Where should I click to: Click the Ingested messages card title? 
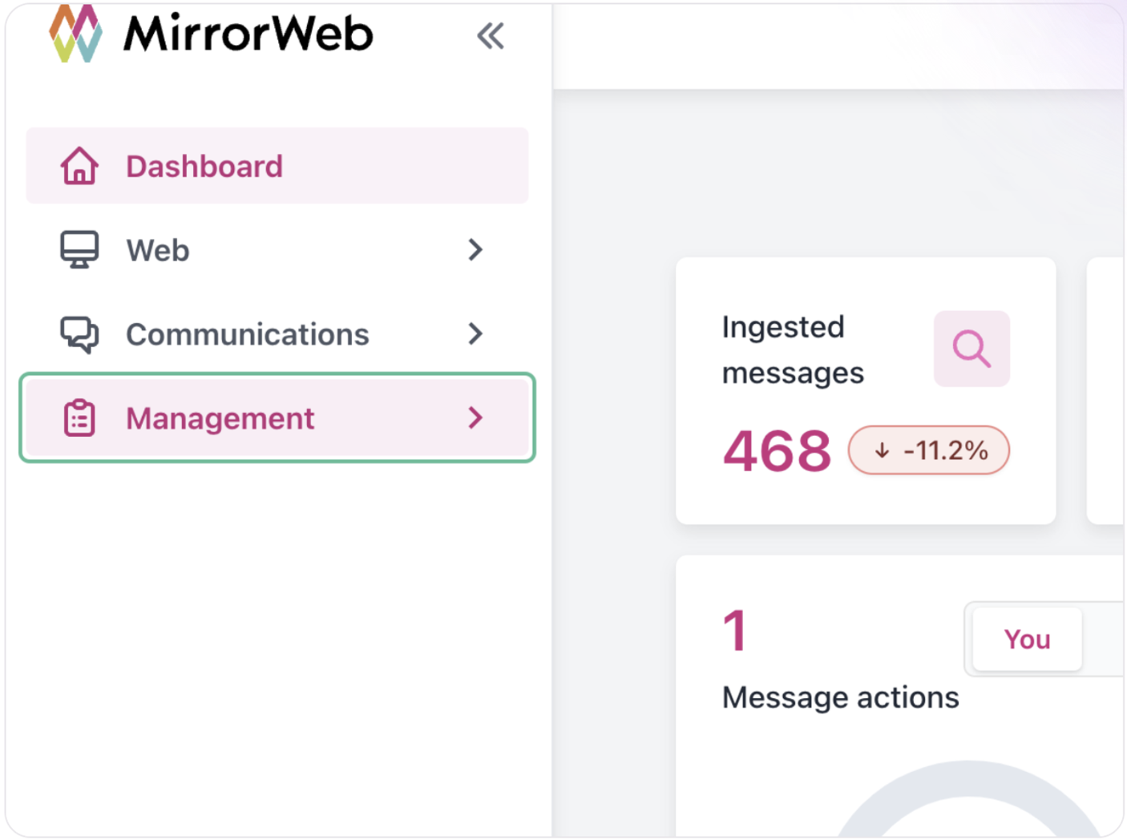793,350
